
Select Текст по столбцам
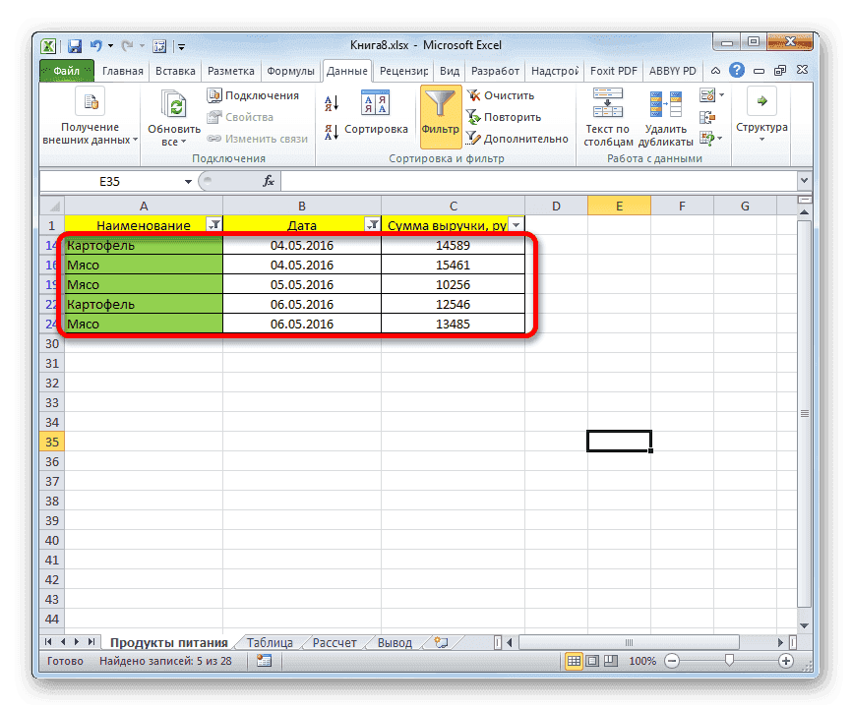pyautogui.click(x=607, y=118)
